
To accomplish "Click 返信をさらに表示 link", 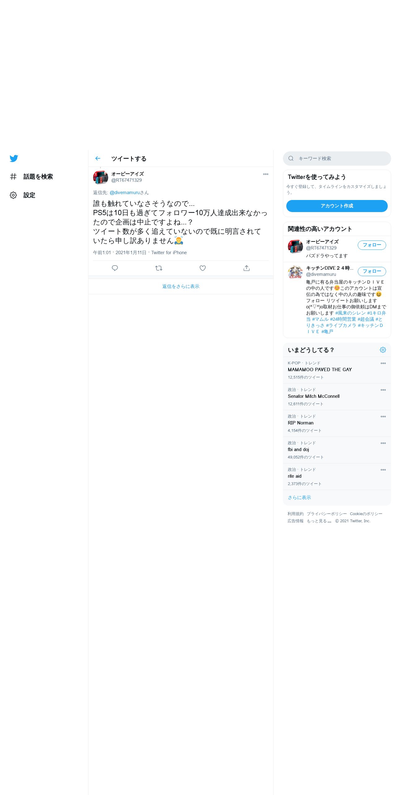I will (181, 286).
